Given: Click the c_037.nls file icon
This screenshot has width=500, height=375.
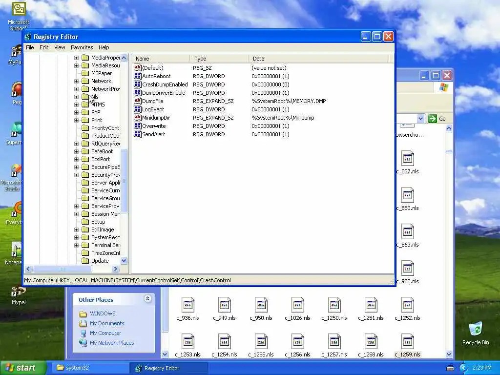Looking at the screenshot, I should (x=408, y=158).
